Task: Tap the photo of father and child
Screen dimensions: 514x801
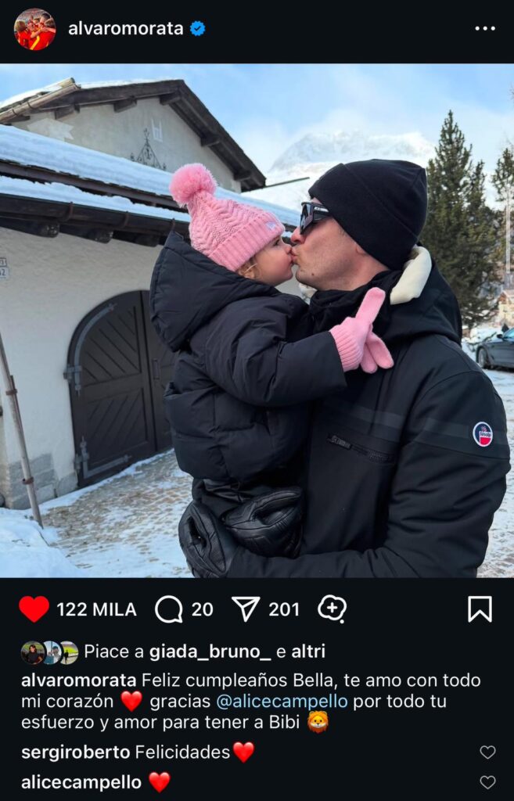Action: coord(257,320)
